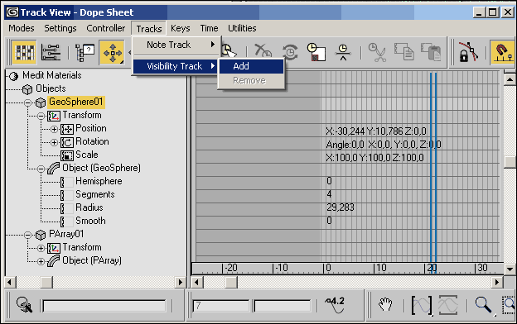This screenshot has height=324, width=517.
Task: Select the Segments track
Action: (x=95, y=194)
